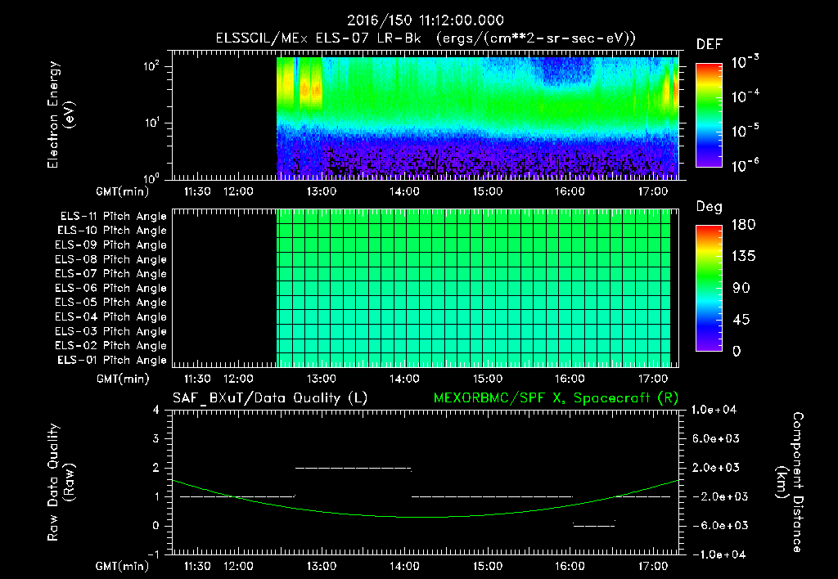The width and height of the screenshot is (838, 579).
Task: Click 'ELS-11 Pitch Angle' row label
Action: click(x=113, y=217)
